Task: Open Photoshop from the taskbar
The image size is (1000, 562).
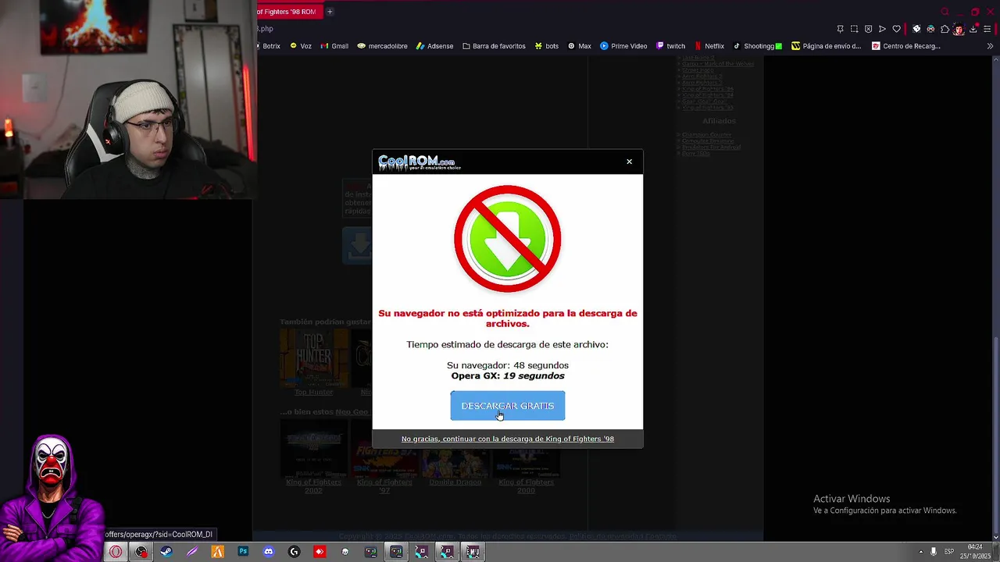Action: point(243,552)
